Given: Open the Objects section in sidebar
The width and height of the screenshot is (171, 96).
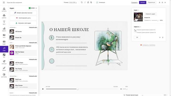Looking at the screenshot, I should pos(4,29).
